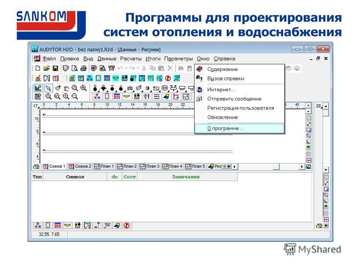The image size is (355, 266).
Task: Toggle the arrow selection tool
Action: [48, 88]
